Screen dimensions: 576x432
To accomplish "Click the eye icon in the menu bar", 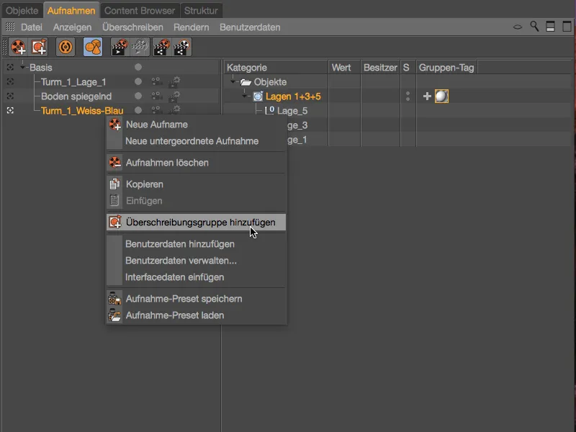I will tap(517, 27).
